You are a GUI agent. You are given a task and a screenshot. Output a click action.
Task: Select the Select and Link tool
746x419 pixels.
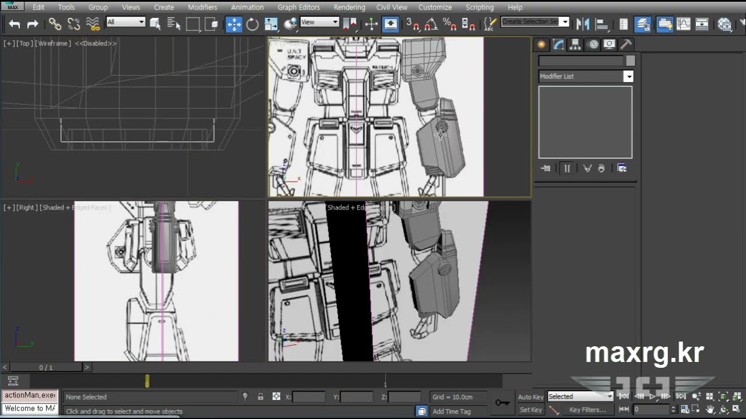[x=55, y=24]
